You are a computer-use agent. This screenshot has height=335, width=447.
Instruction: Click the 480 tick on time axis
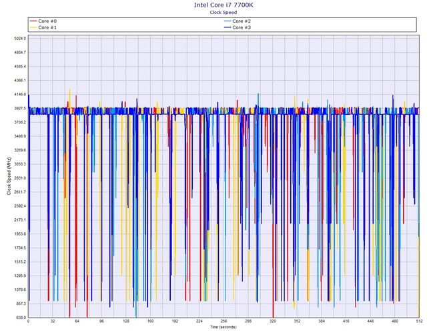click(395, 321)
